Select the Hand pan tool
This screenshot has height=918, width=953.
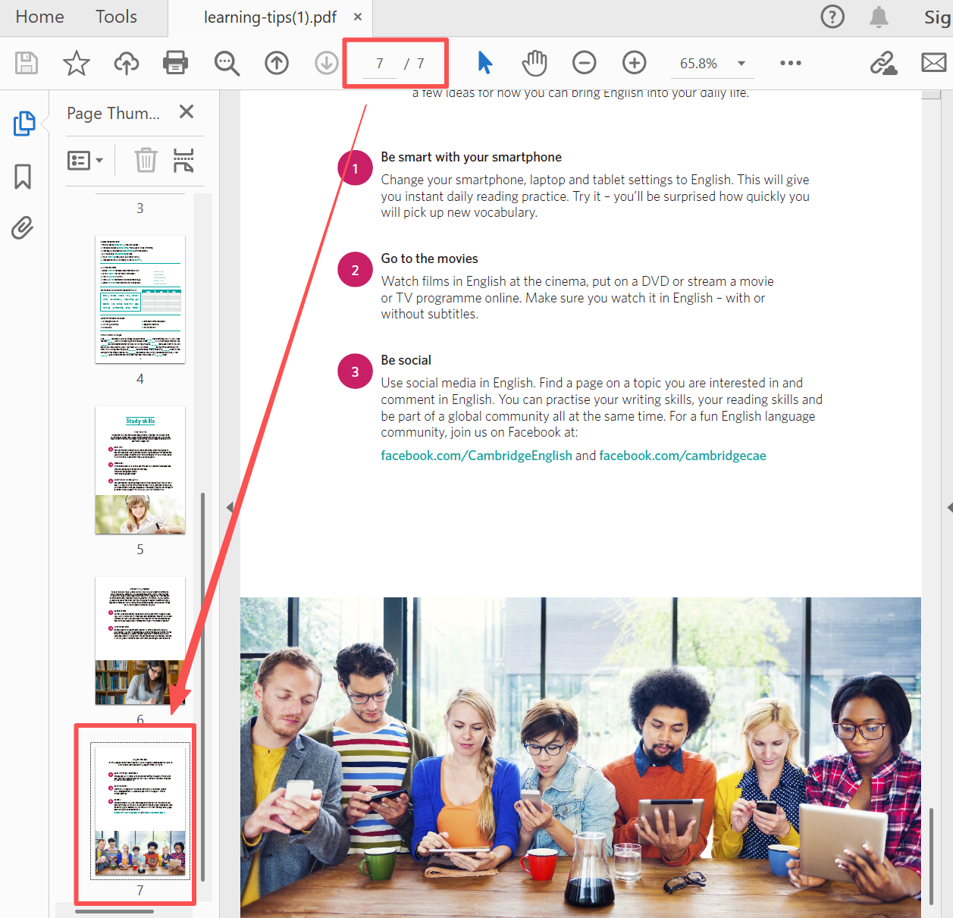click(x=534, y=63)
